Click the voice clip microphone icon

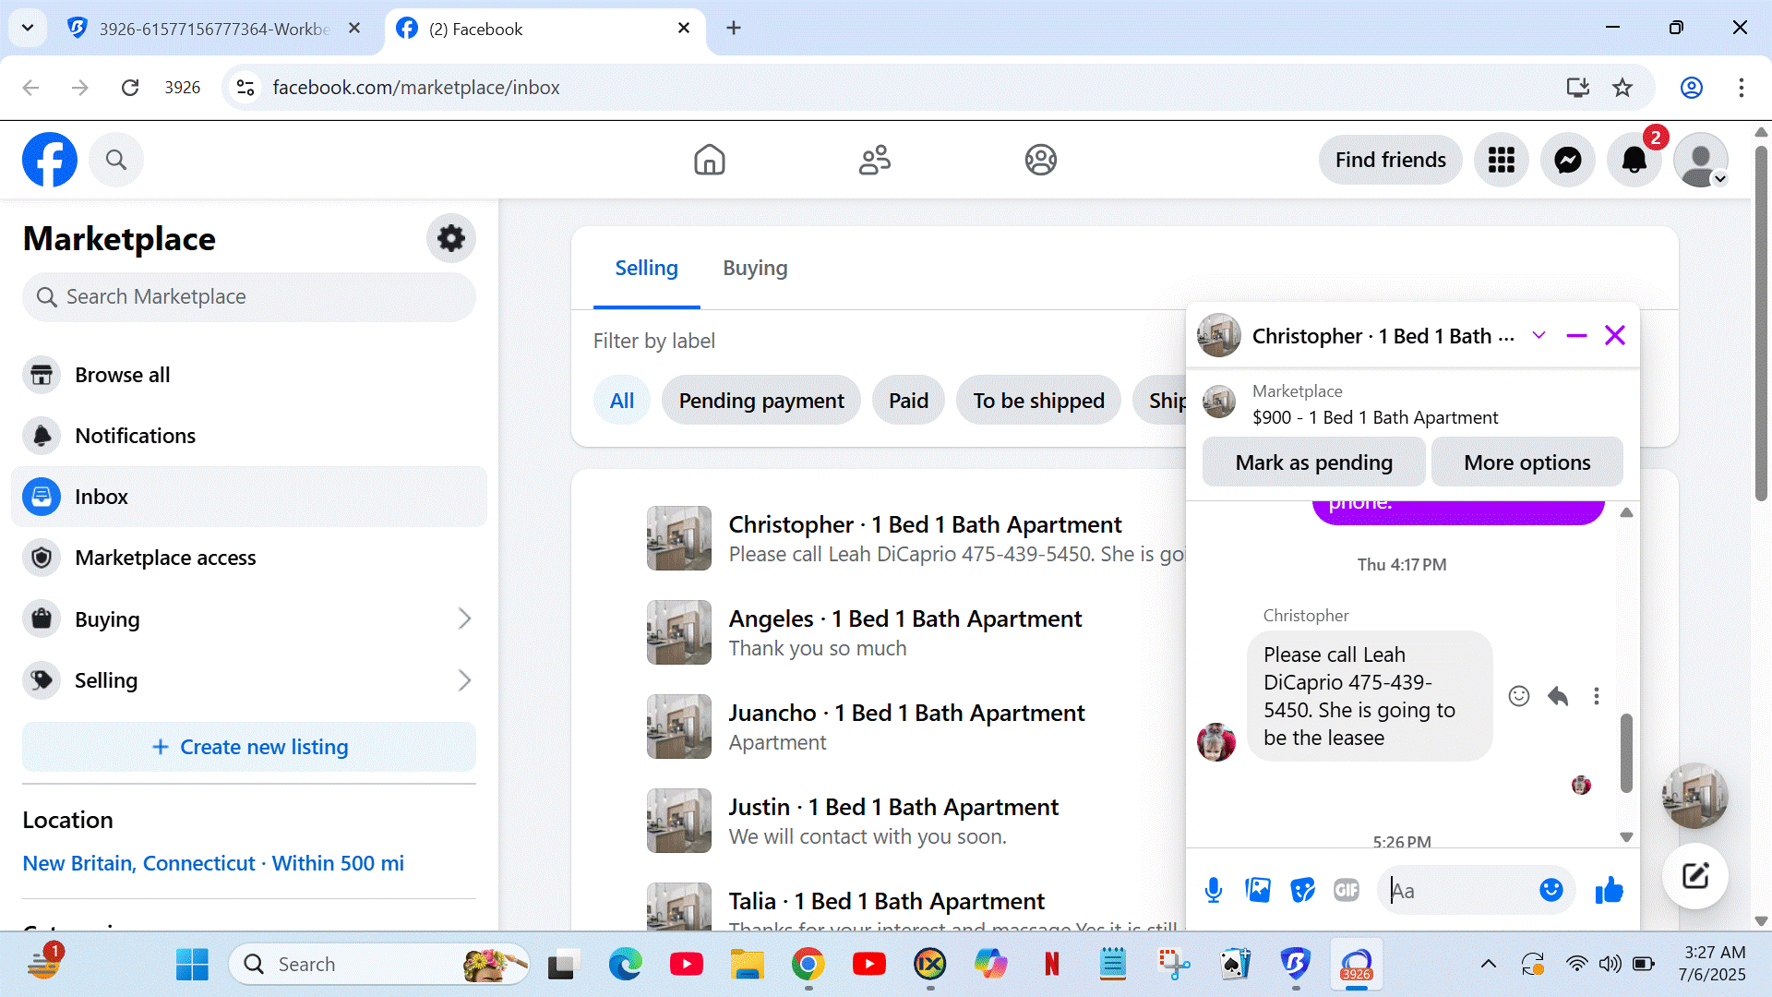click(x=1214, y=890)
